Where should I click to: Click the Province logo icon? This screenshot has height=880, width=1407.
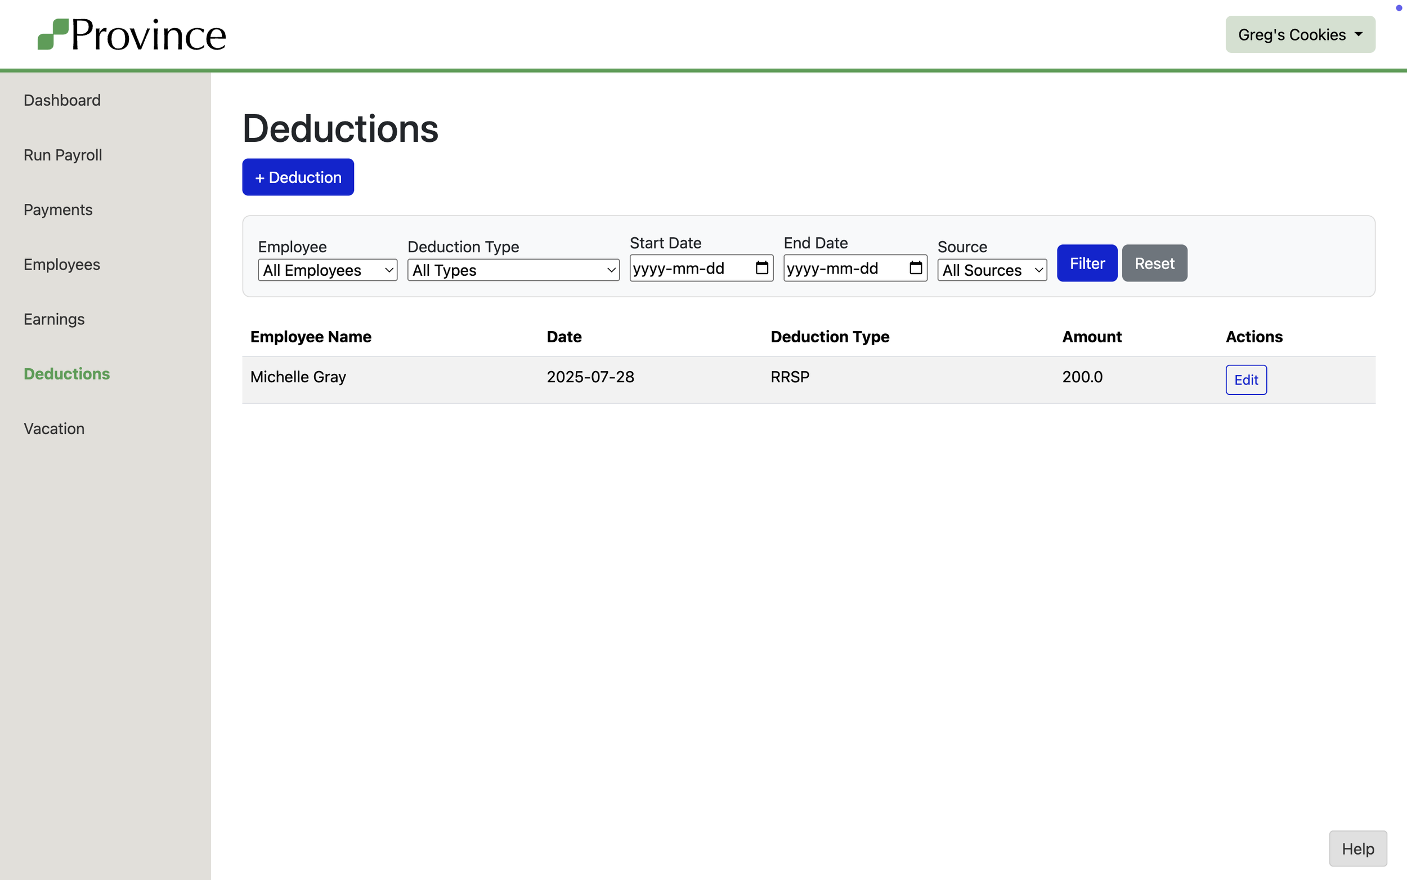pyautogui.click(x=53, y=34)
